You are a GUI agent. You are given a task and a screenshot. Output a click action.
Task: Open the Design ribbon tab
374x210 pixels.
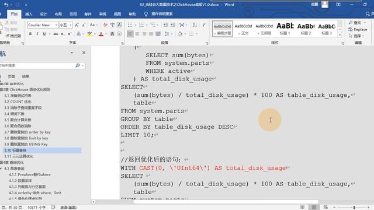pos(43,14)
